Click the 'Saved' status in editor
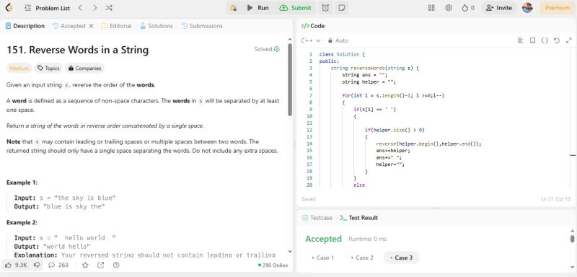Image resolution: width=577 pixels, height=277 pixels. coord(309,199)
